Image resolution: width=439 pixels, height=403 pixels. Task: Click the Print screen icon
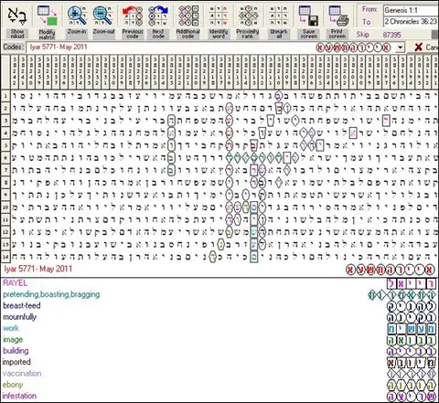click(x=338, y=16)
